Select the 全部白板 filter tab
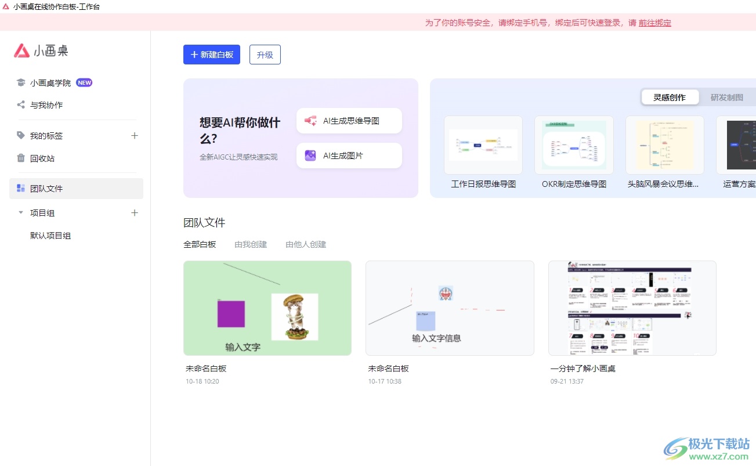 pyautogui.click(x=200, y=244)
